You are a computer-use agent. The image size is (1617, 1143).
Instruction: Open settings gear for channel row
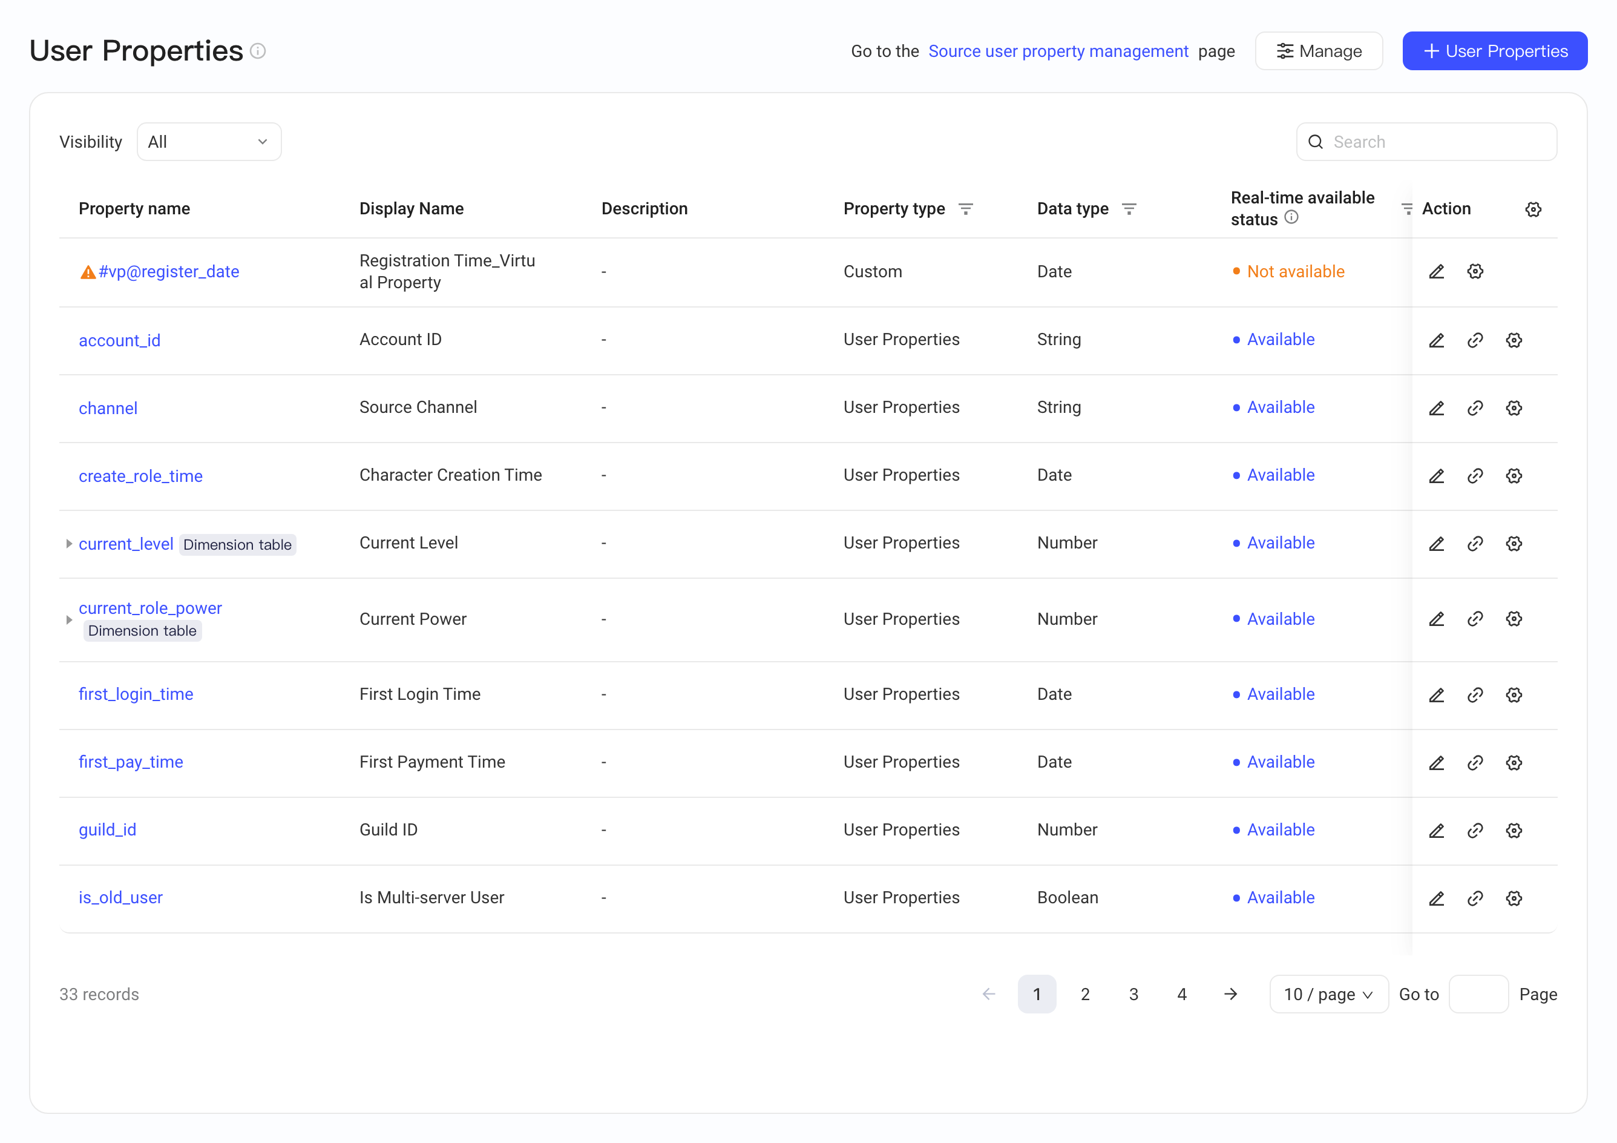(x=1514, y=408)
